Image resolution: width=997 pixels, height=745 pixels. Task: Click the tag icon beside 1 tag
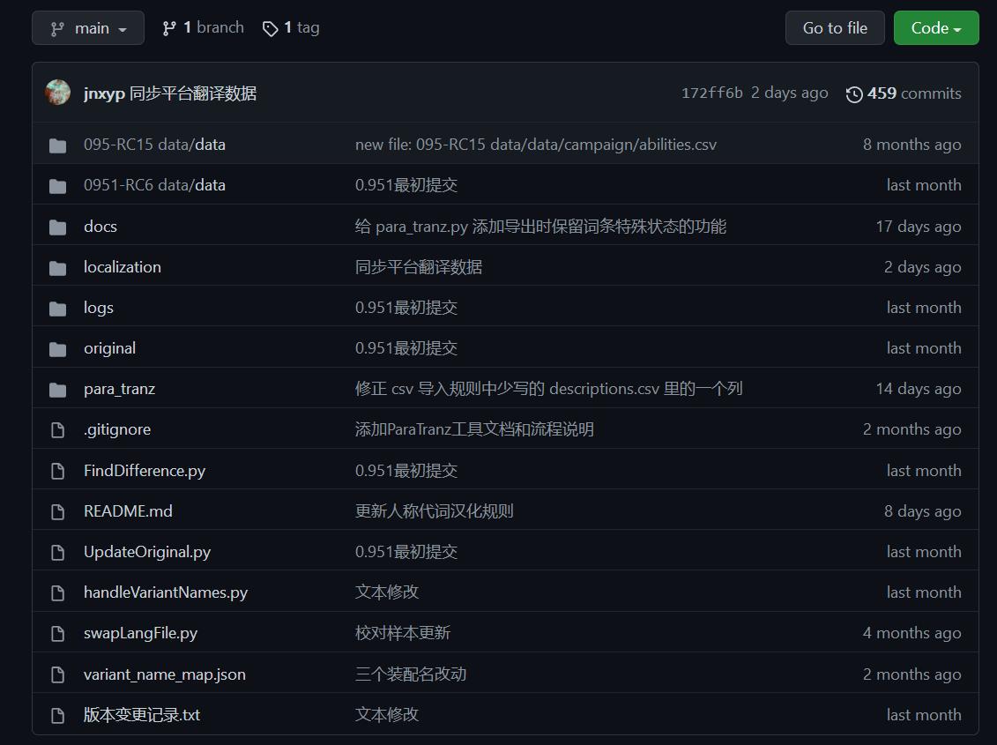[x=271, y=27]
